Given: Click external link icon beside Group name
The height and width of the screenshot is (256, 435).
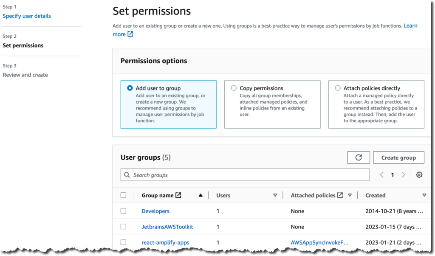Looking at the screenshot, I should [178, 195].
